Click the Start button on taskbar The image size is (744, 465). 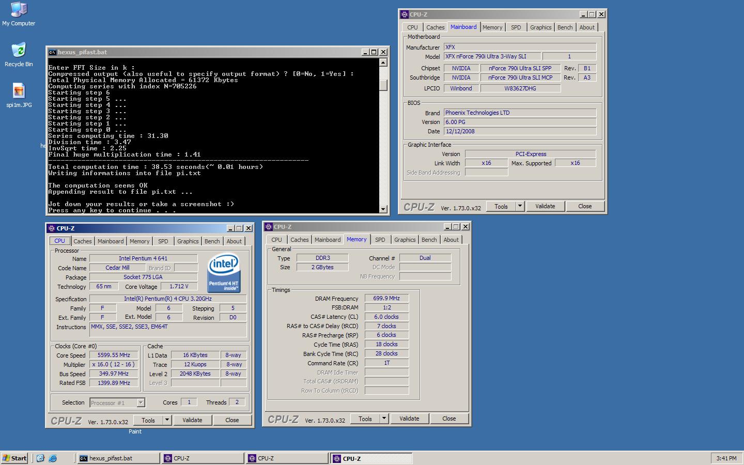14,458
